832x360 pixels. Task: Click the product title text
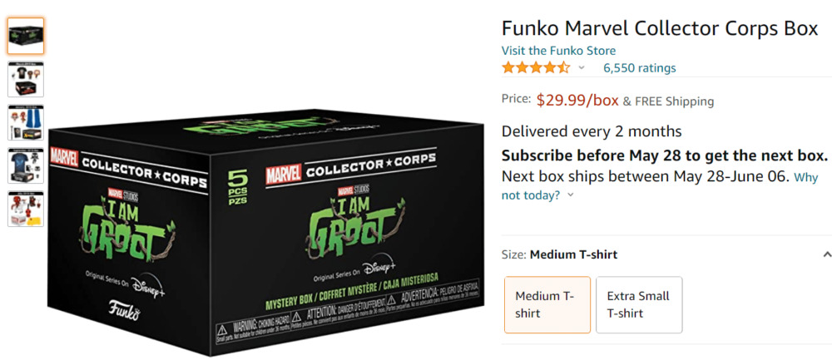pyautogui.click(x=660, y=28)
